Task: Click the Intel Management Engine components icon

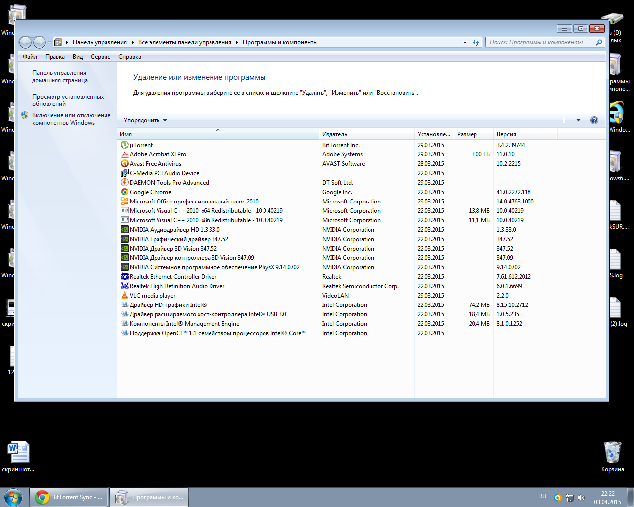Action: point(125,324)
